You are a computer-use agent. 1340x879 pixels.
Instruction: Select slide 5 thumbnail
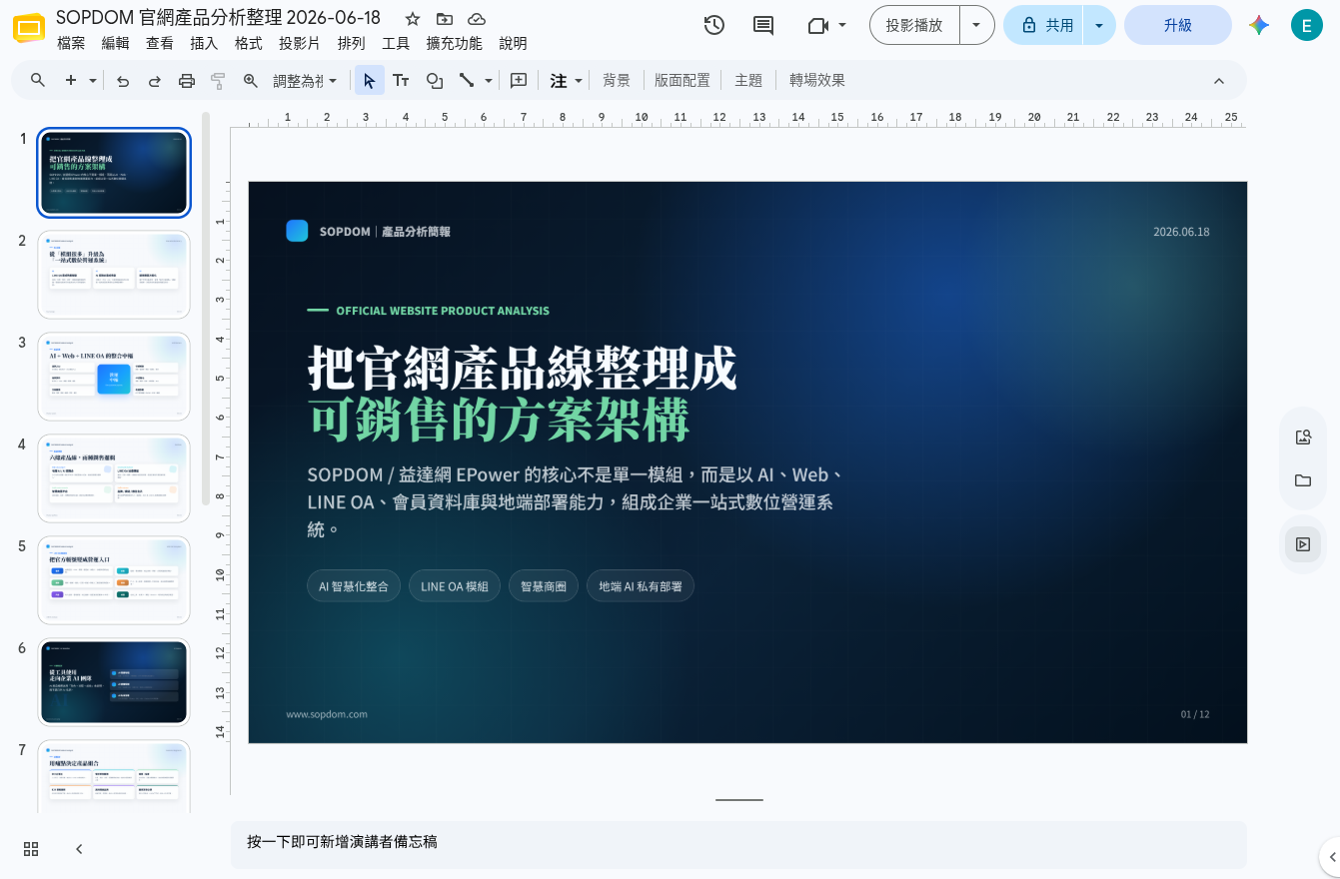(114, 580)
